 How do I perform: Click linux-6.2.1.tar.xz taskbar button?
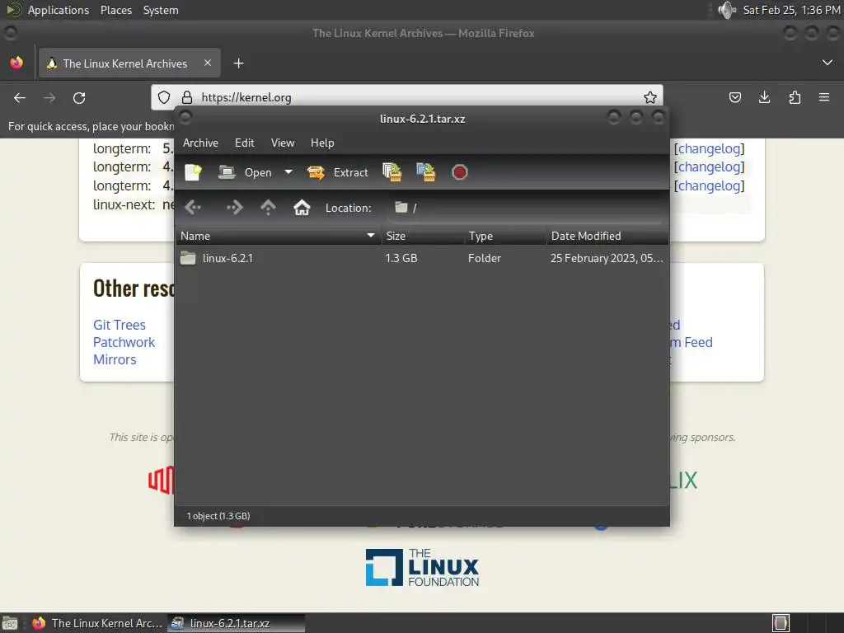tap(237, 623)
